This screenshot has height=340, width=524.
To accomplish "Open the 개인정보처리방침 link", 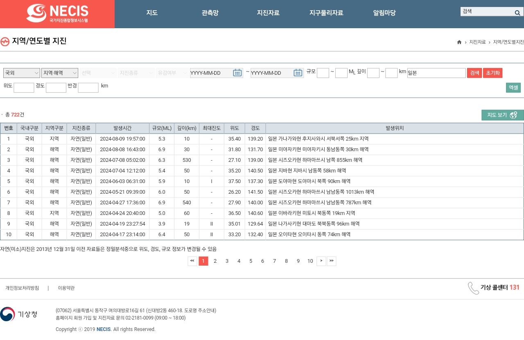I will (x=22, y=288).
